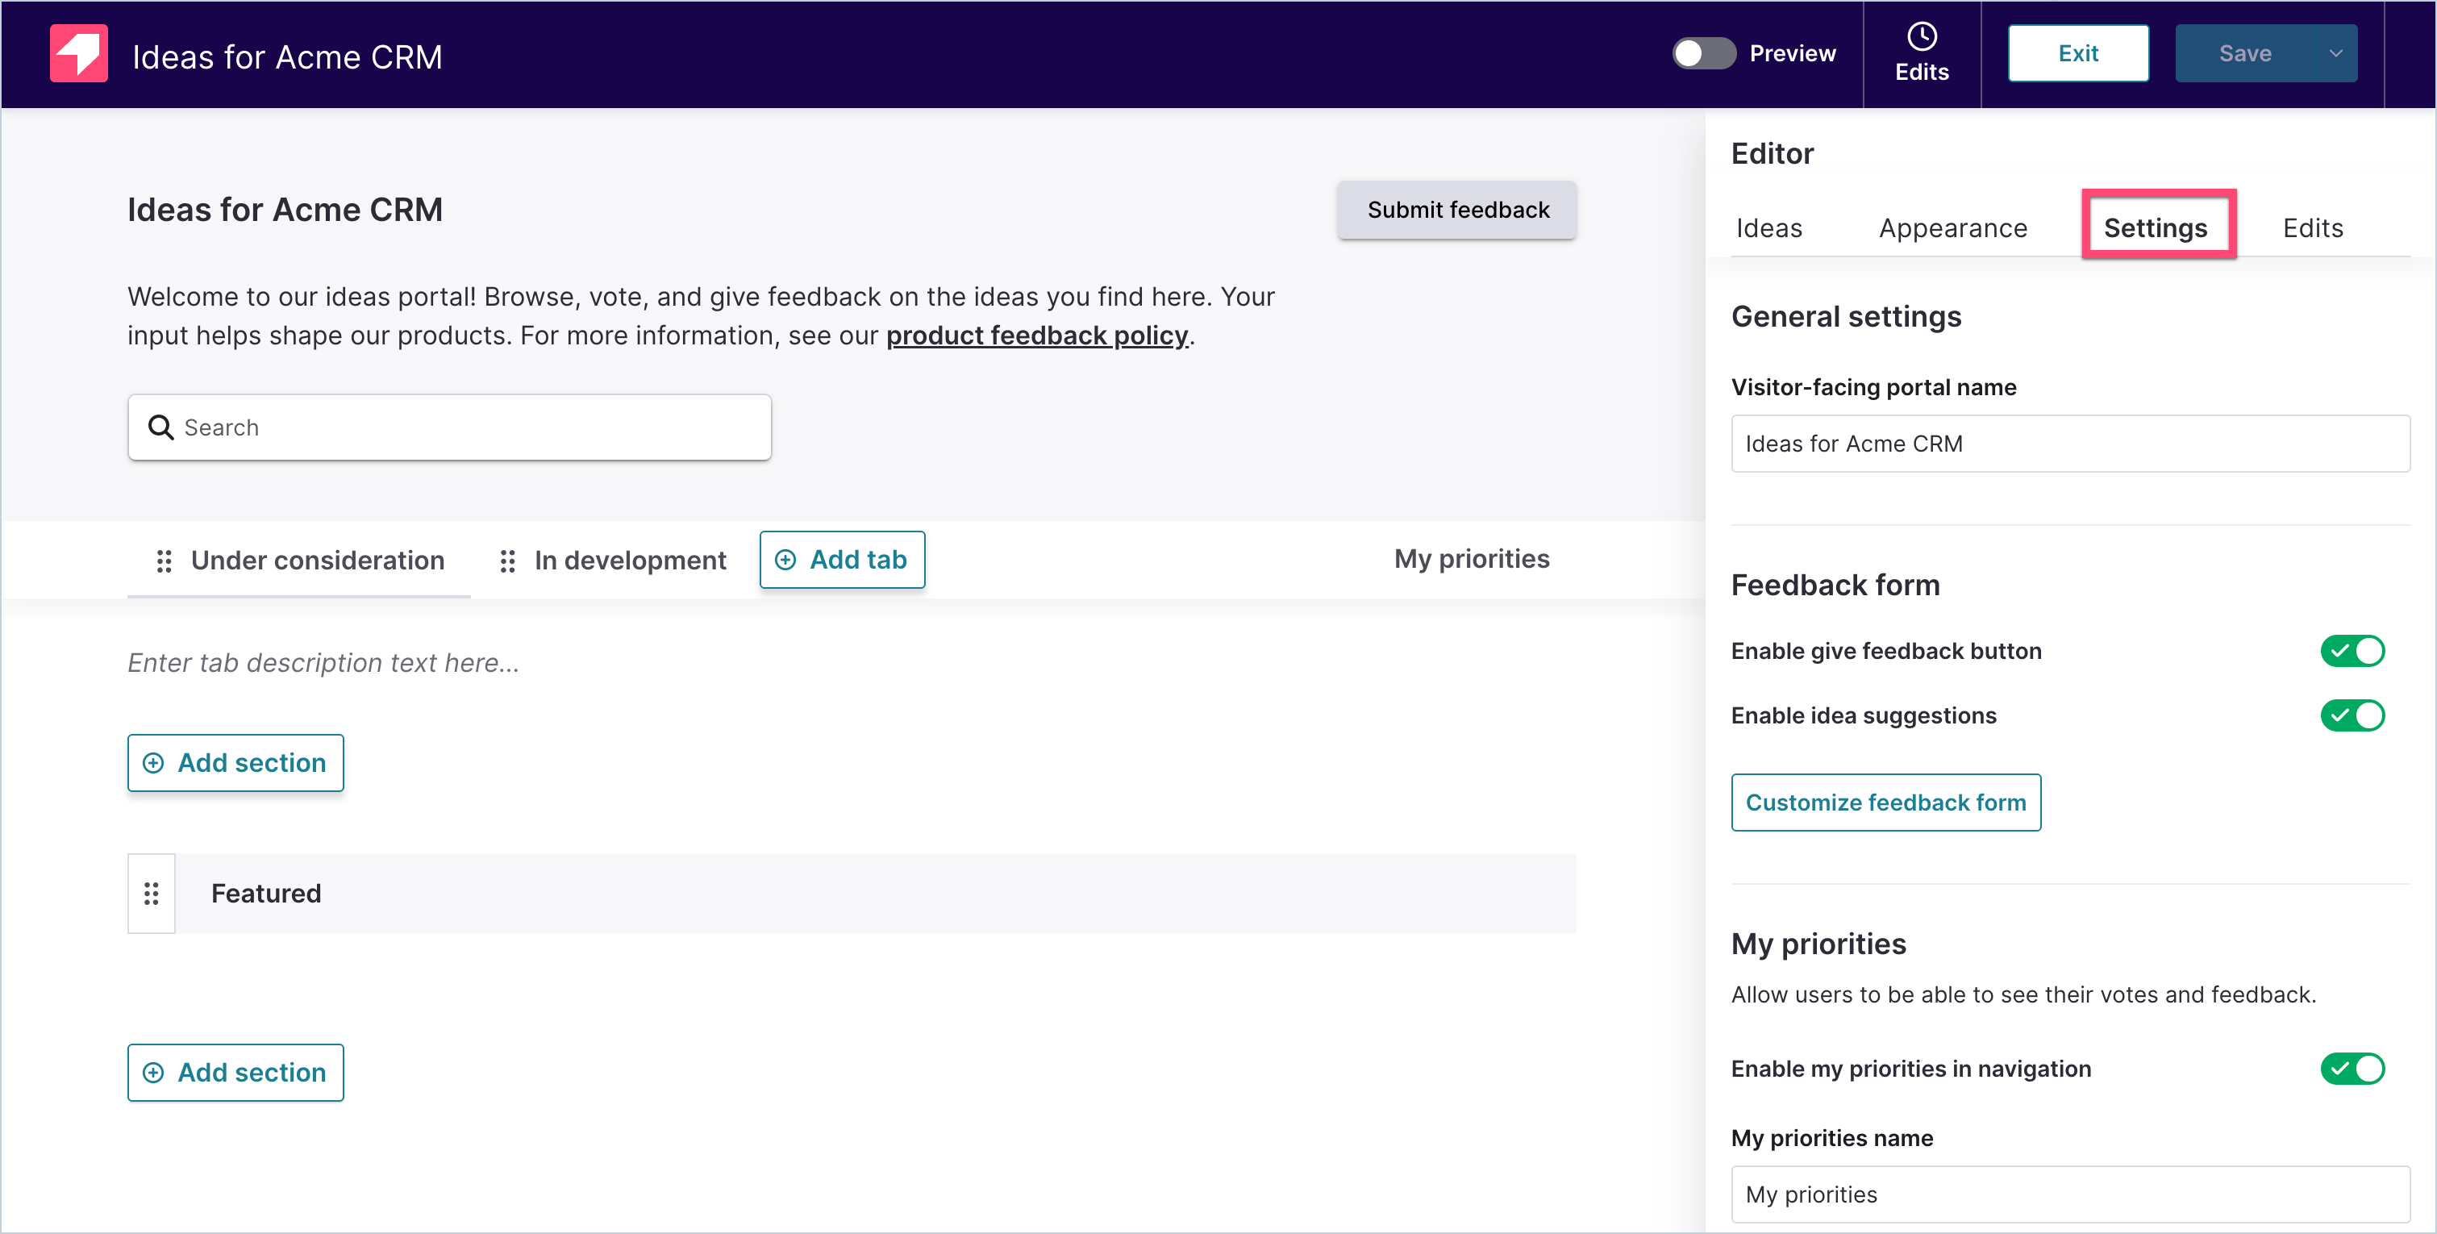Click the Exit button
Viewport: 2437px width, 1234px height.
click(2077, 53)
